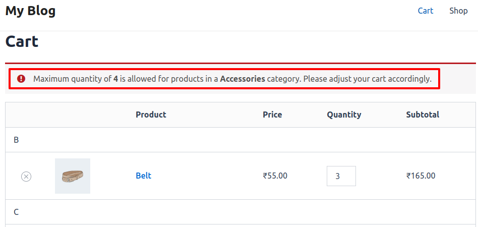Click the Belt price ₹55.00
This screenshot has width=478, height=227.
[275, 176]
